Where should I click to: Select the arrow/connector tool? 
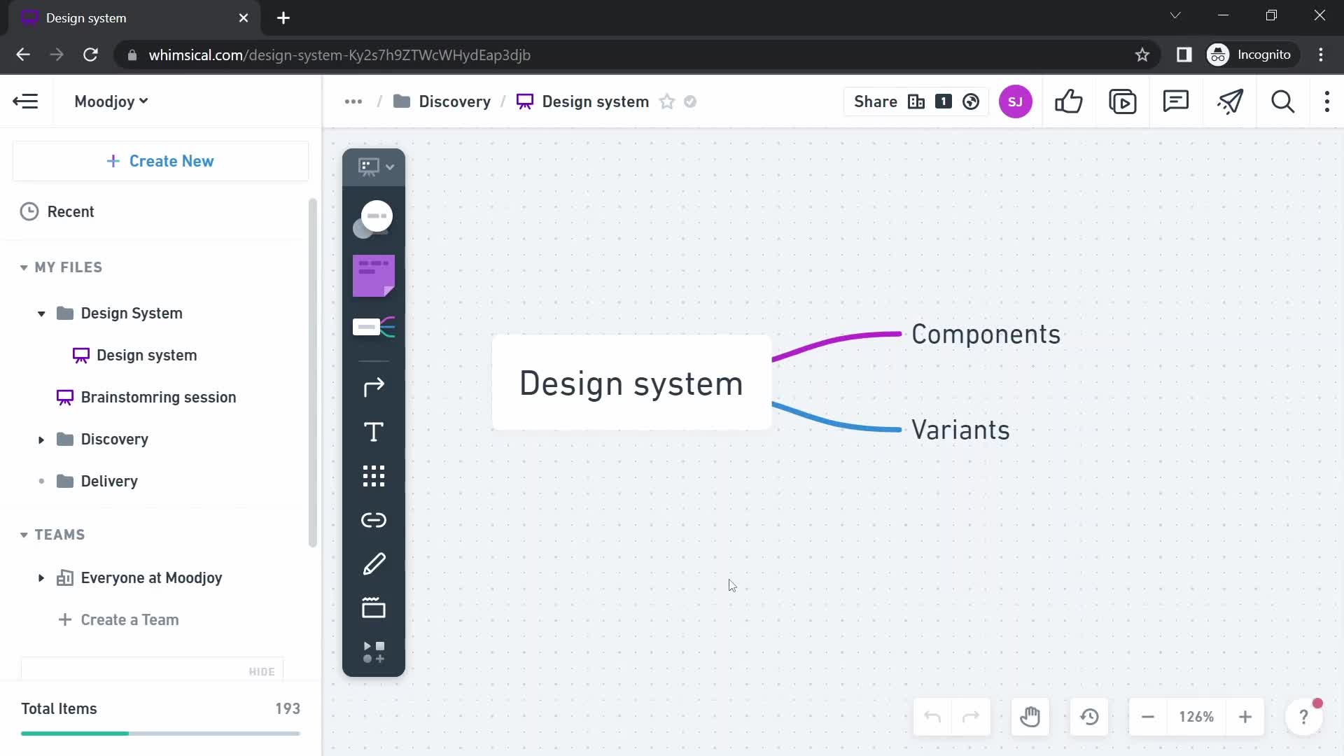[374, 387]
